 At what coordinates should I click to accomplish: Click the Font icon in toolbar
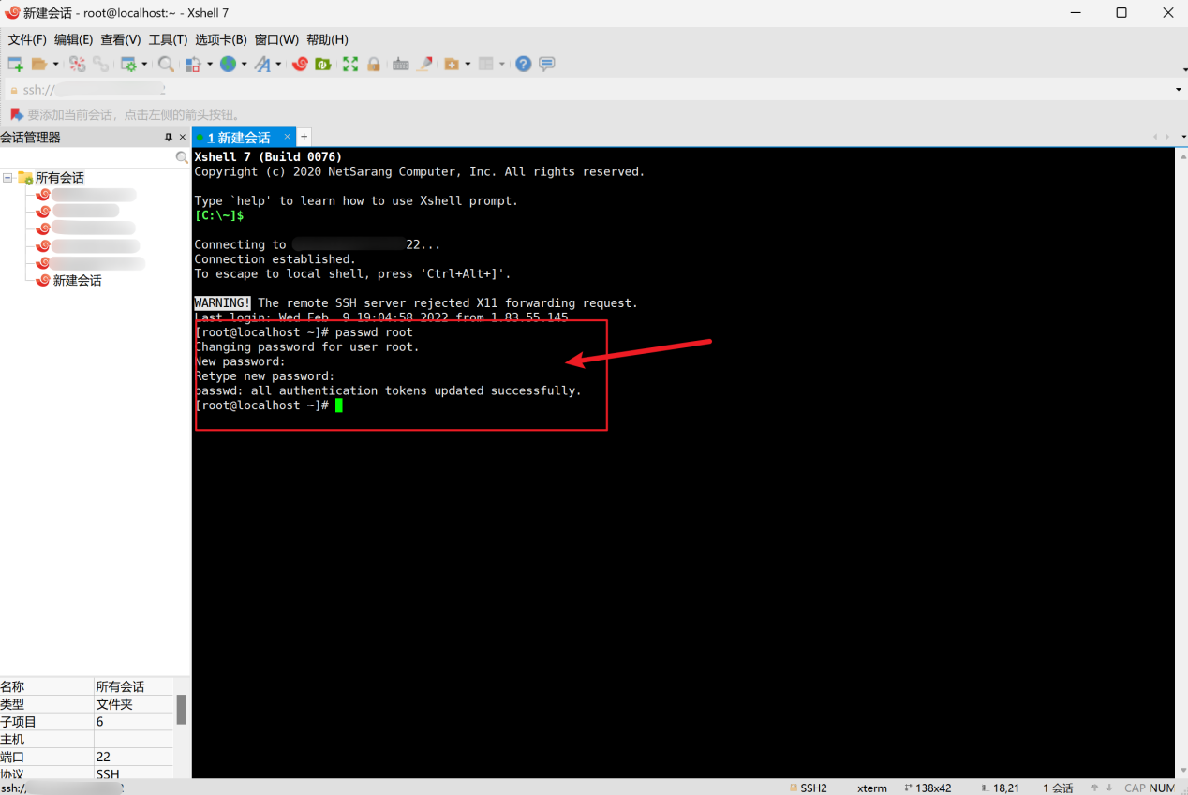[262, 64]
